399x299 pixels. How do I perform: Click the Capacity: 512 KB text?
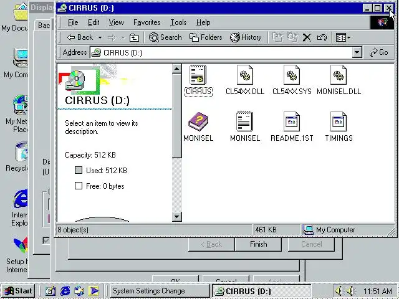pos(90,155)
